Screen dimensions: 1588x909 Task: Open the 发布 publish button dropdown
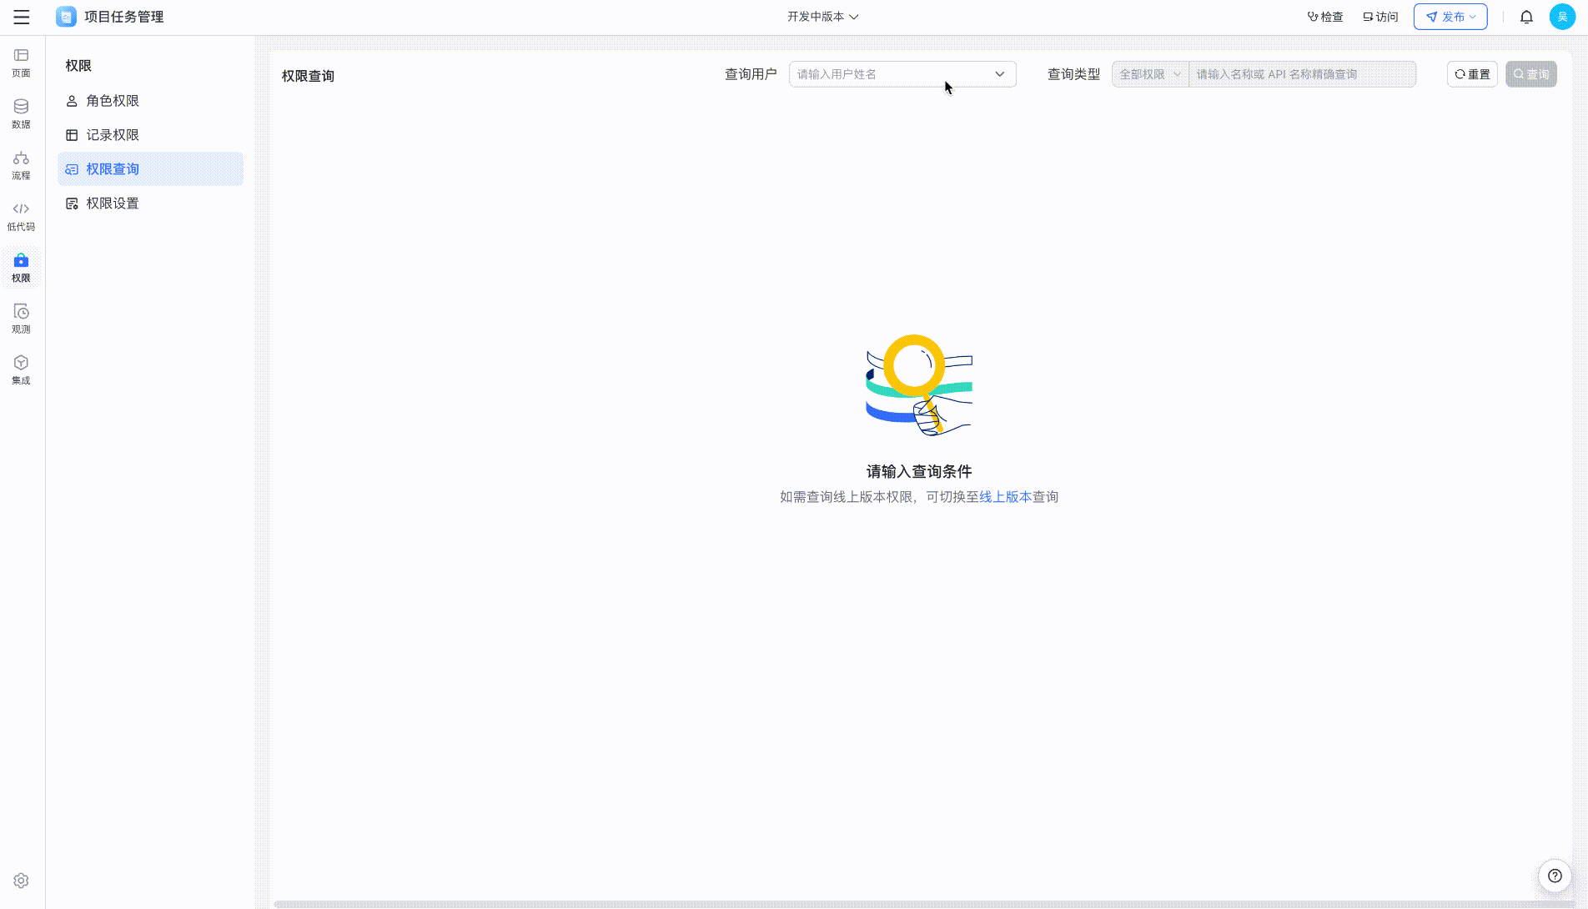1450,17
